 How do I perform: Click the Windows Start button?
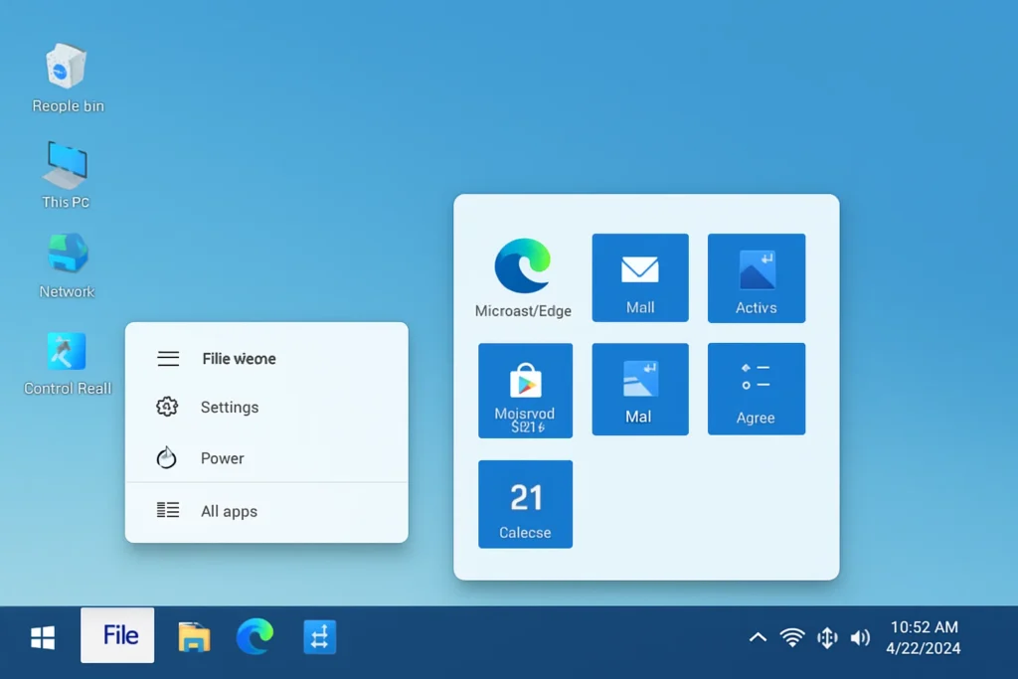pos(43,637)
